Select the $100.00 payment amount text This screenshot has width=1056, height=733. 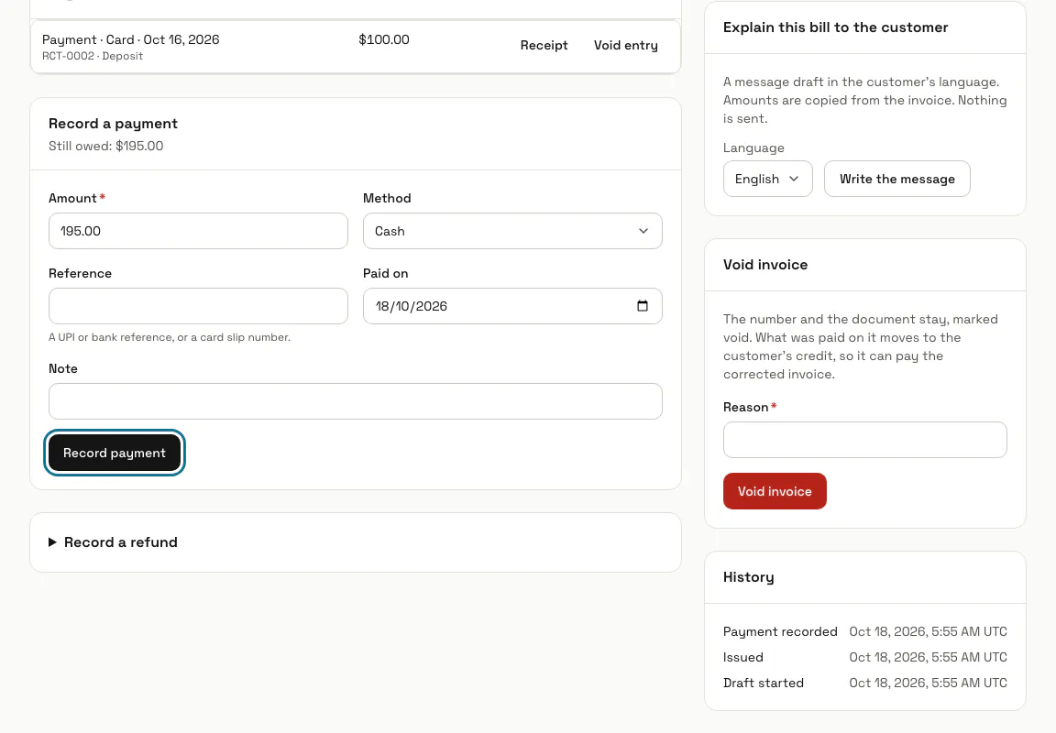pos(384,39)
